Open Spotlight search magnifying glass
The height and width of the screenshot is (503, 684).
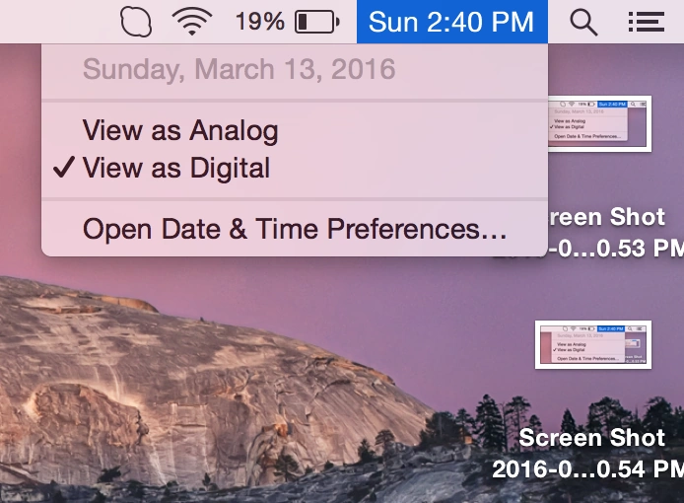coord(583,22)
